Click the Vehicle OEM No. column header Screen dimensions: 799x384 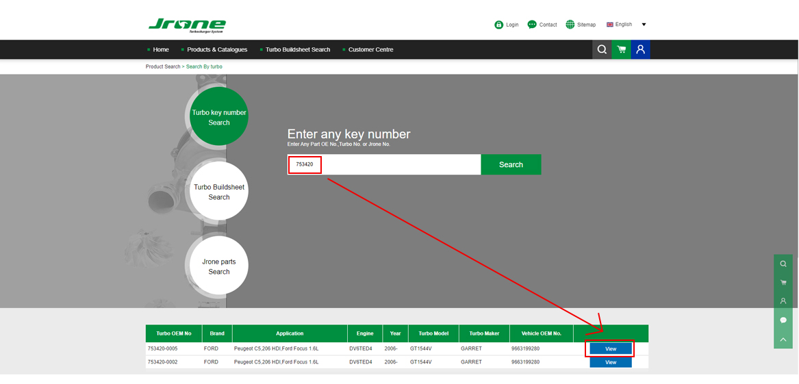coord(541,333)
